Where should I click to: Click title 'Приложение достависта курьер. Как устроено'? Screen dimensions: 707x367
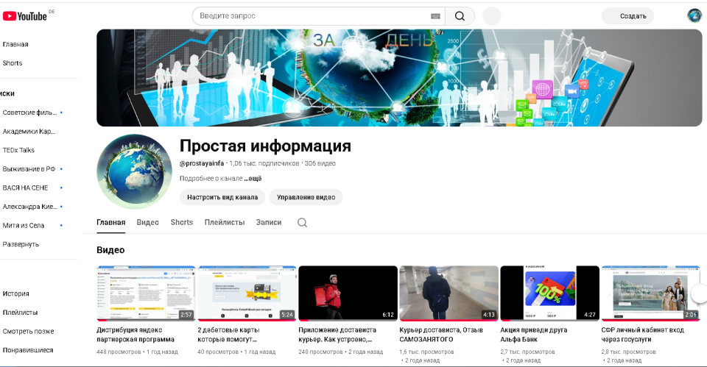[337, 335]
